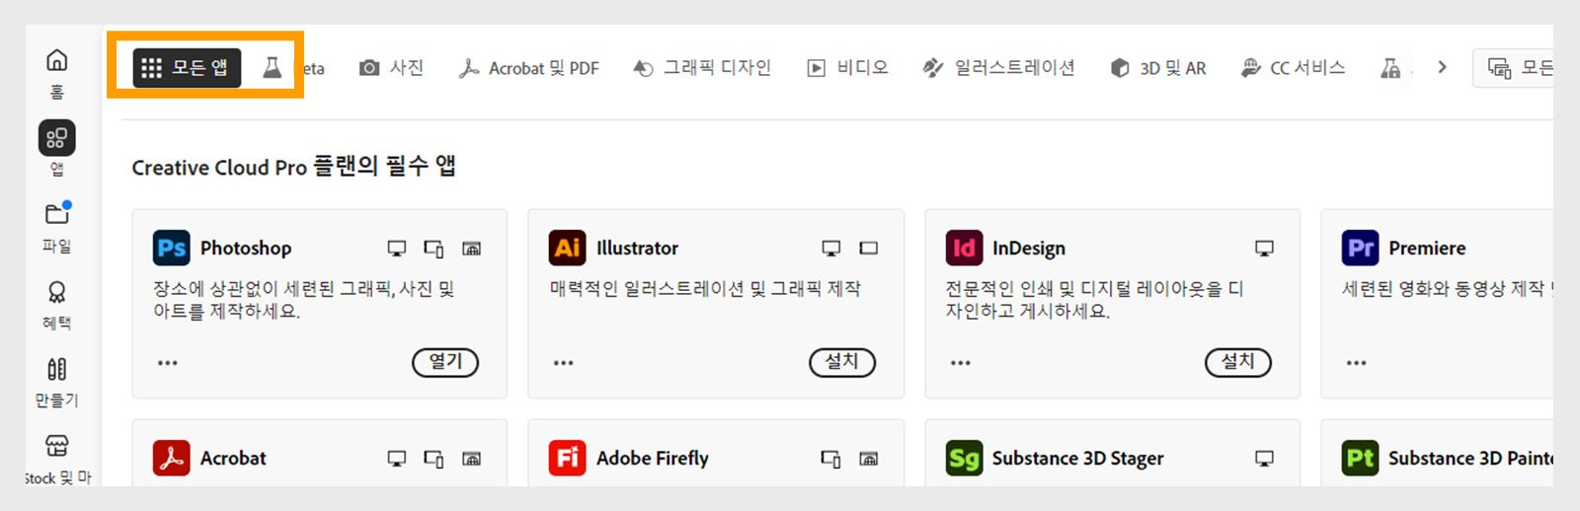Screen dimensions: 1580x511
Task: Select Video (비디오) category tab
Action: tap(848, 68)
